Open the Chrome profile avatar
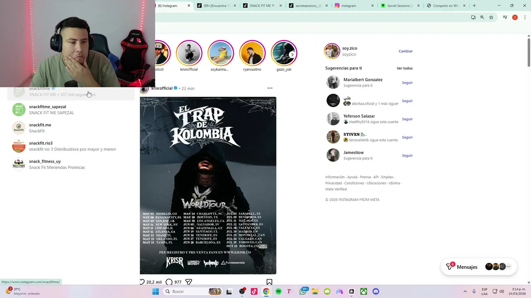The image size is (531, 298). 515,17
